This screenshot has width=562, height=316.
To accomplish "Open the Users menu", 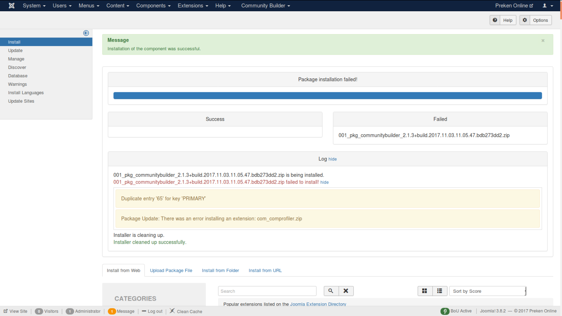I will point(62,6).
